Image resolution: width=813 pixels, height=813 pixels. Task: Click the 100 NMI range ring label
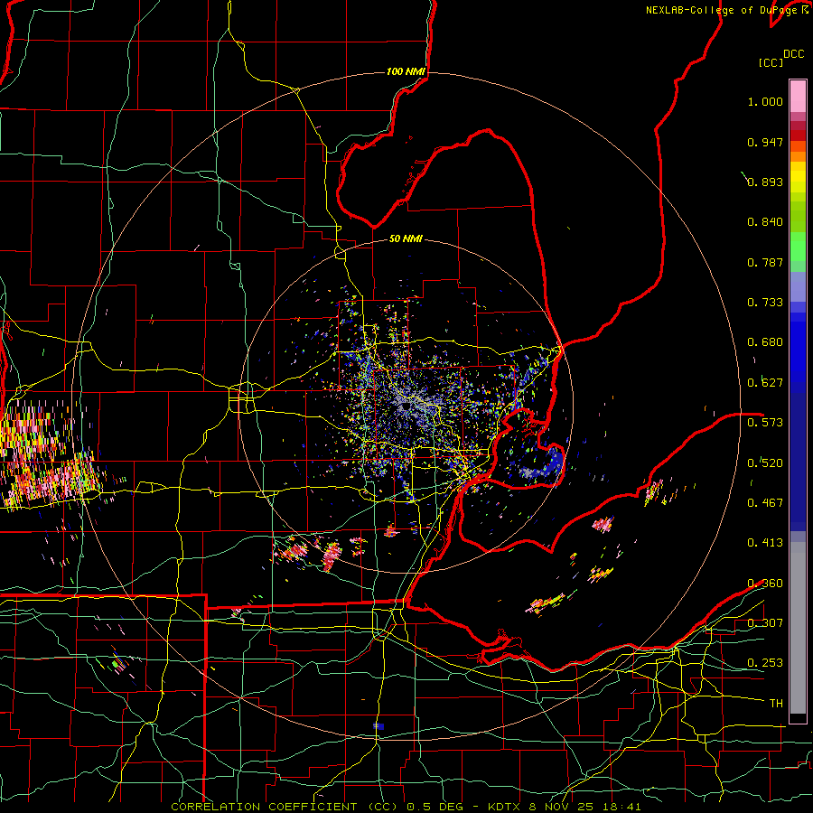coord(406,71)
